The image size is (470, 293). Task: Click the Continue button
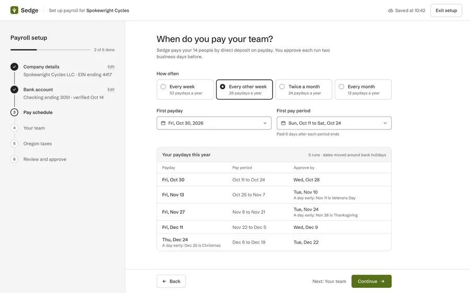click(x=371, y=282)
